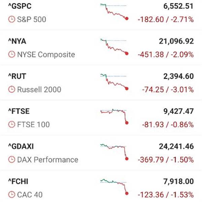
Task: Click the clock icon beside DAX Performance
Action: (x=11, y=160)
